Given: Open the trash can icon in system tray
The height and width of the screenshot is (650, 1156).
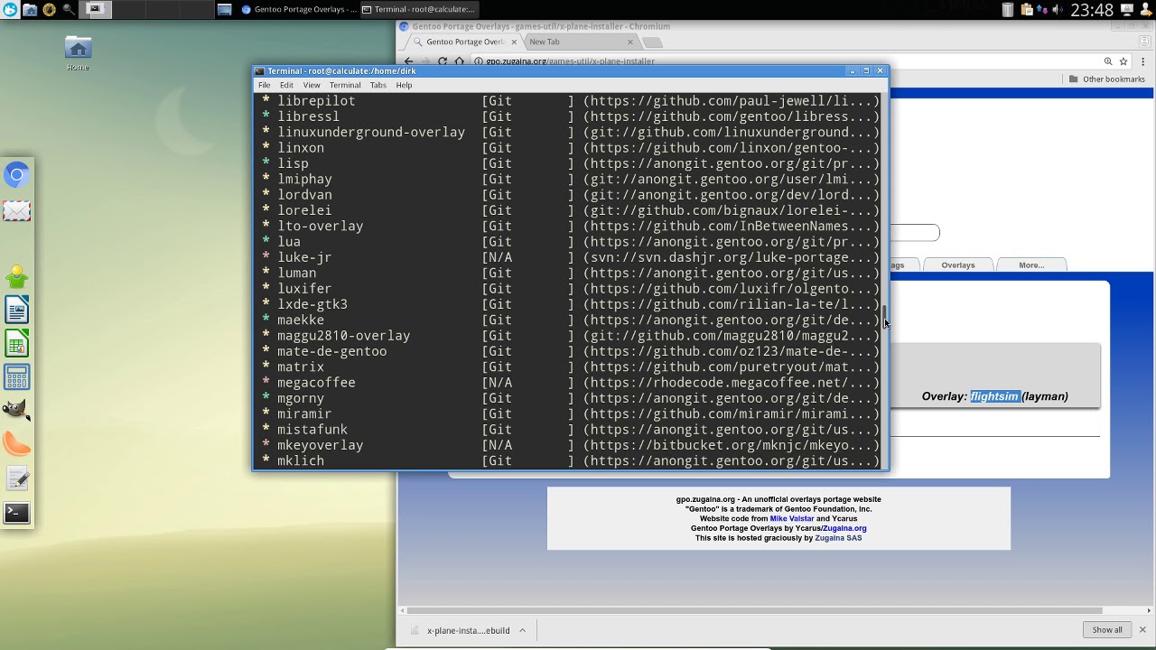Looking at the screenshot, I should point(1008,10).
